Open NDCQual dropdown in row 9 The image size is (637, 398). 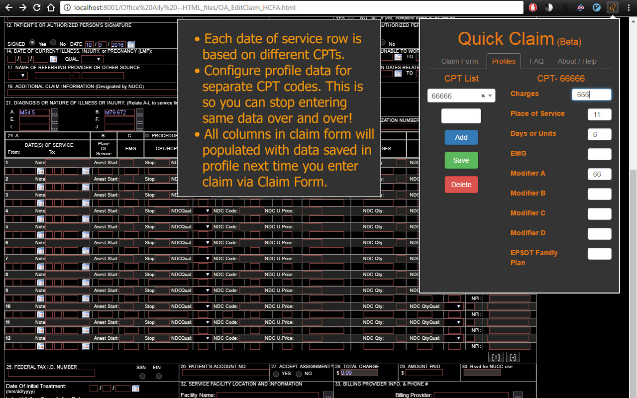(203, 291)
